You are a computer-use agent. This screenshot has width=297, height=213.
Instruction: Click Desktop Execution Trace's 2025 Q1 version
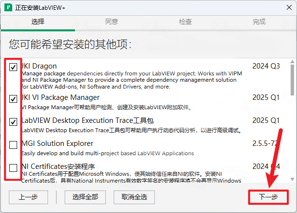click(266, 120)
